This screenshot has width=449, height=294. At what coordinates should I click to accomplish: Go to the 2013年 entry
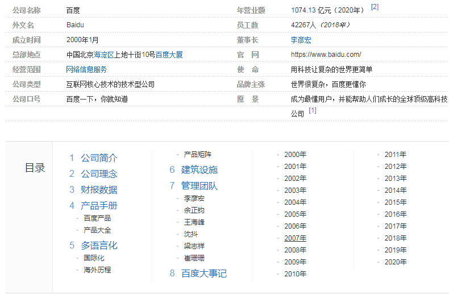pos(396,179)
